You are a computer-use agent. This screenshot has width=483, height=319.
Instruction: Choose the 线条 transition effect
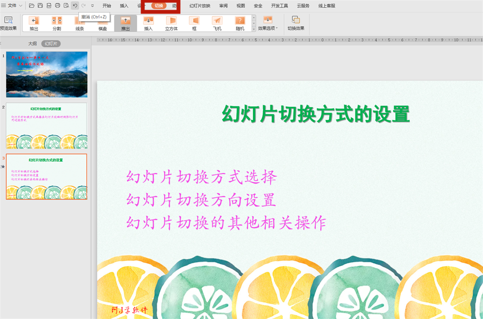80,23
